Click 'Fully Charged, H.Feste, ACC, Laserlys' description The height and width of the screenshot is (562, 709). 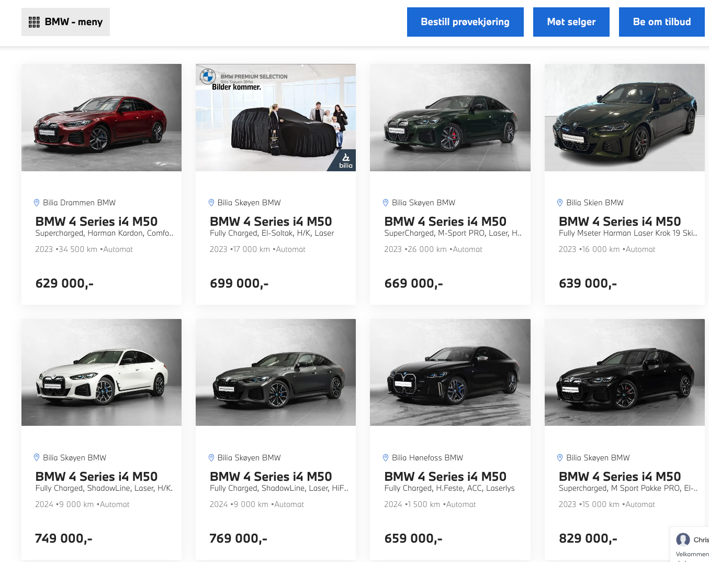click(449, 488)
